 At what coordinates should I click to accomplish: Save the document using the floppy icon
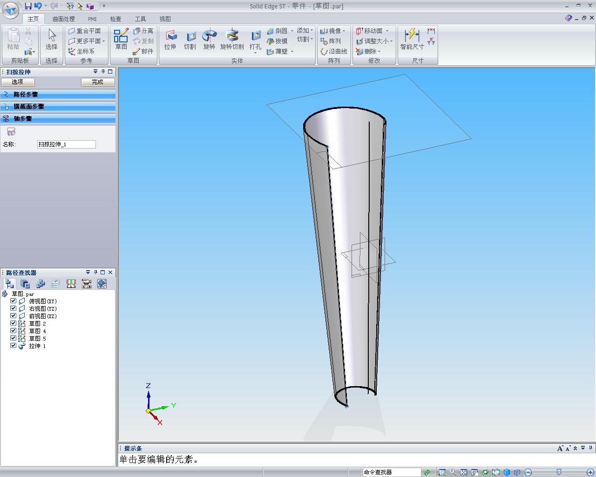click(x=28, y=6)
